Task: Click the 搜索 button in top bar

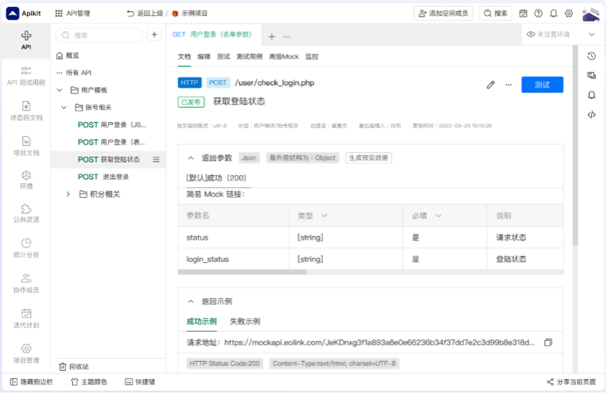Action: (x=495, y=13)
